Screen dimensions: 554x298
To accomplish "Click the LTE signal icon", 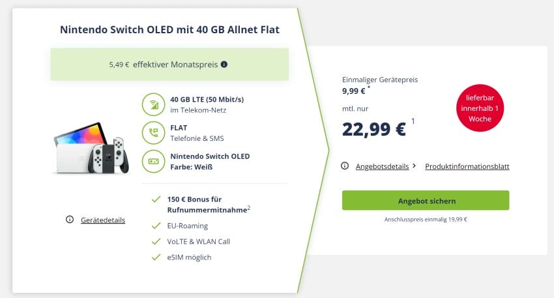I will [x=153, y=104].
